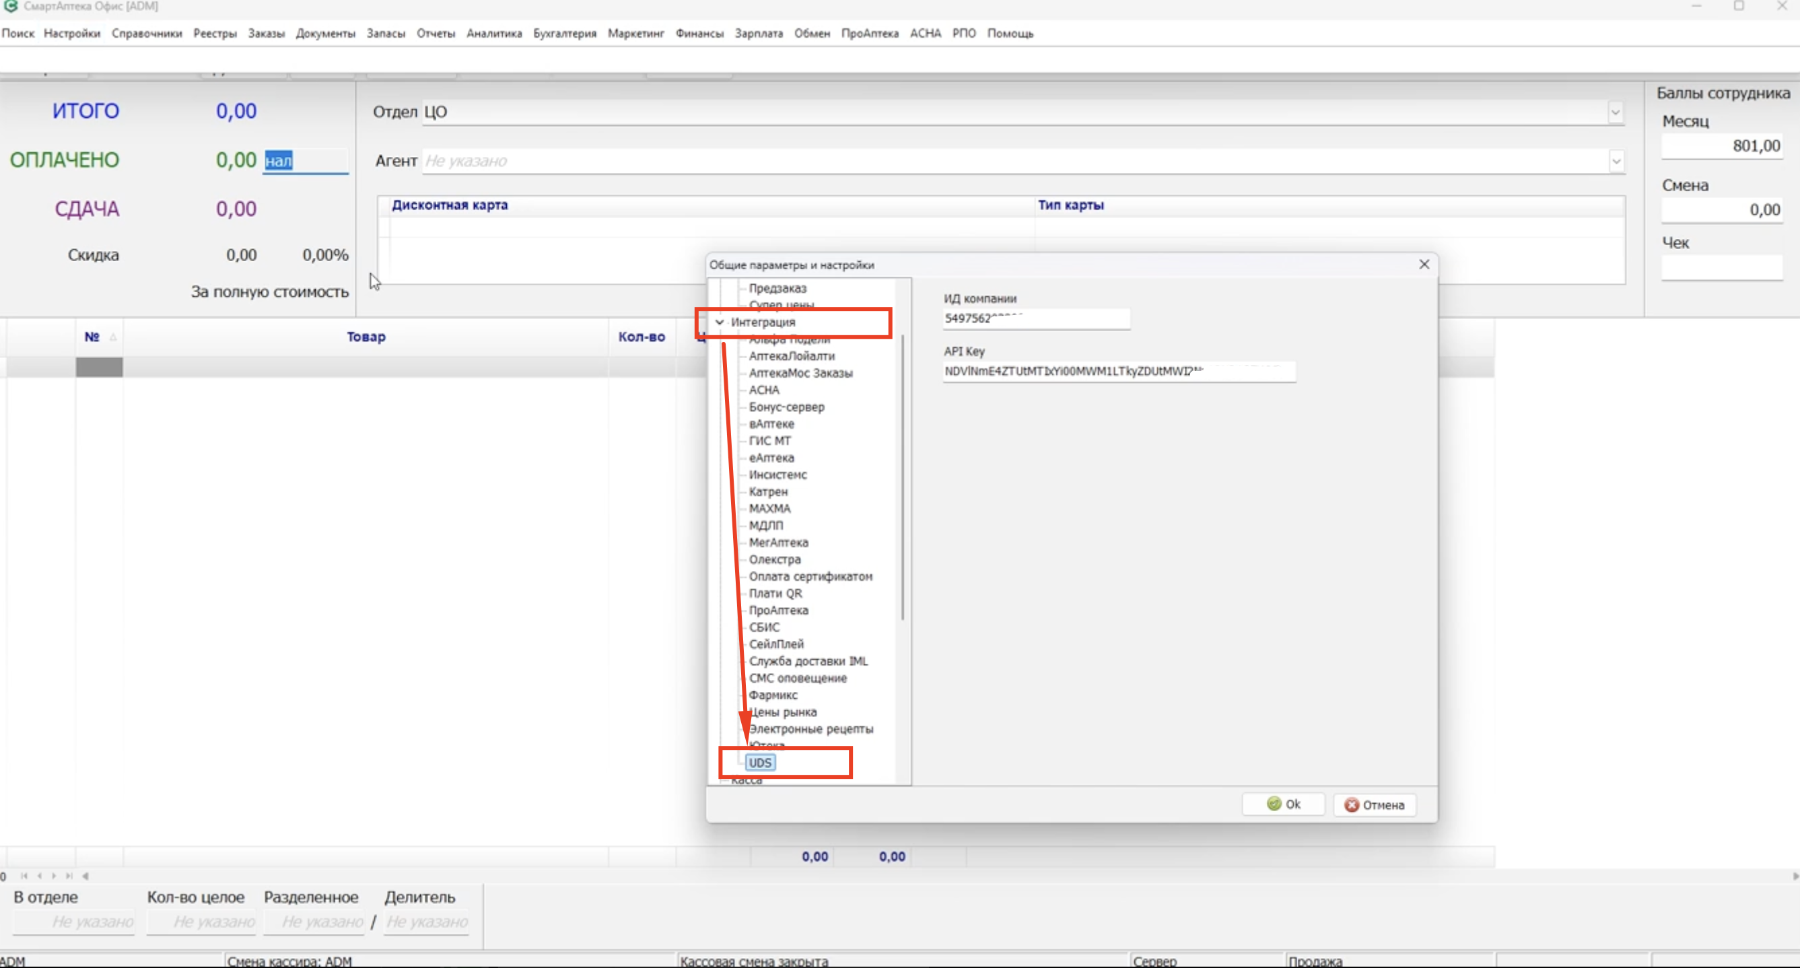This screenshot has height=968, width=1800.
Task: Open the Справочники menu
Action: click(146, 33)
